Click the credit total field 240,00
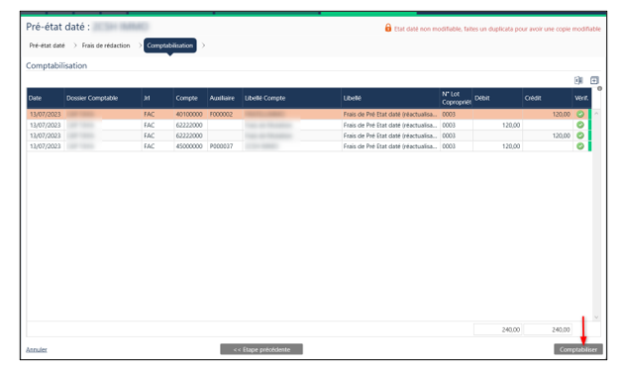 [x=548, y=329]
